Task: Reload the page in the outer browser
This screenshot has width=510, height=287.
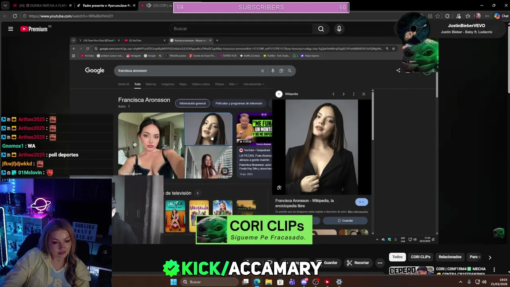Action: (x=15, y=16)
